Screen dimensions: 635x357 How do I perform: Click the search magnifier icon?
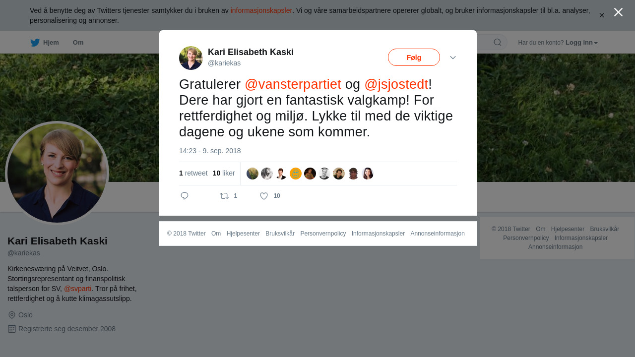tap(498, 42)
